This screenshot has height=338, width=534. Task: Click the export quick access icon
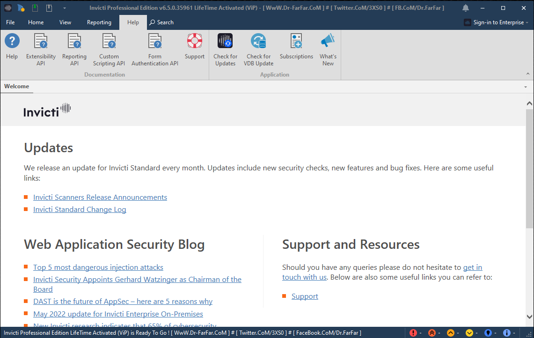point(49,7)
